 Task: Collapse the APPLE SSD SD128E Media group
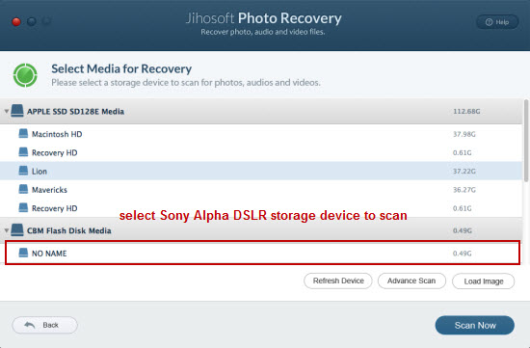coord(6,111)
